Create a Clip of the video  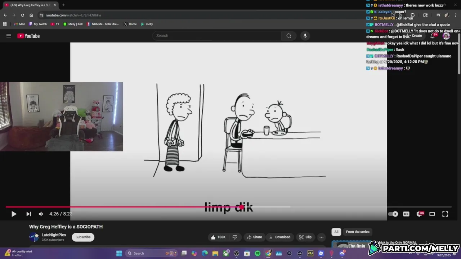coord(305,237)
